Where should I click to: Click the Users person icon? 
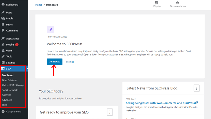click(3, 51)
